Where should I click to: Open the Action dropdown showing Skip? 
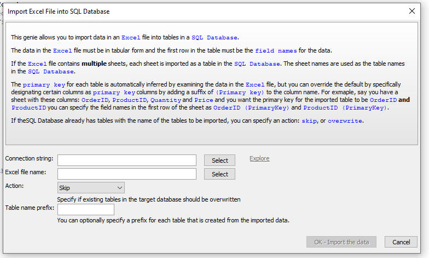tap(91, 187)
